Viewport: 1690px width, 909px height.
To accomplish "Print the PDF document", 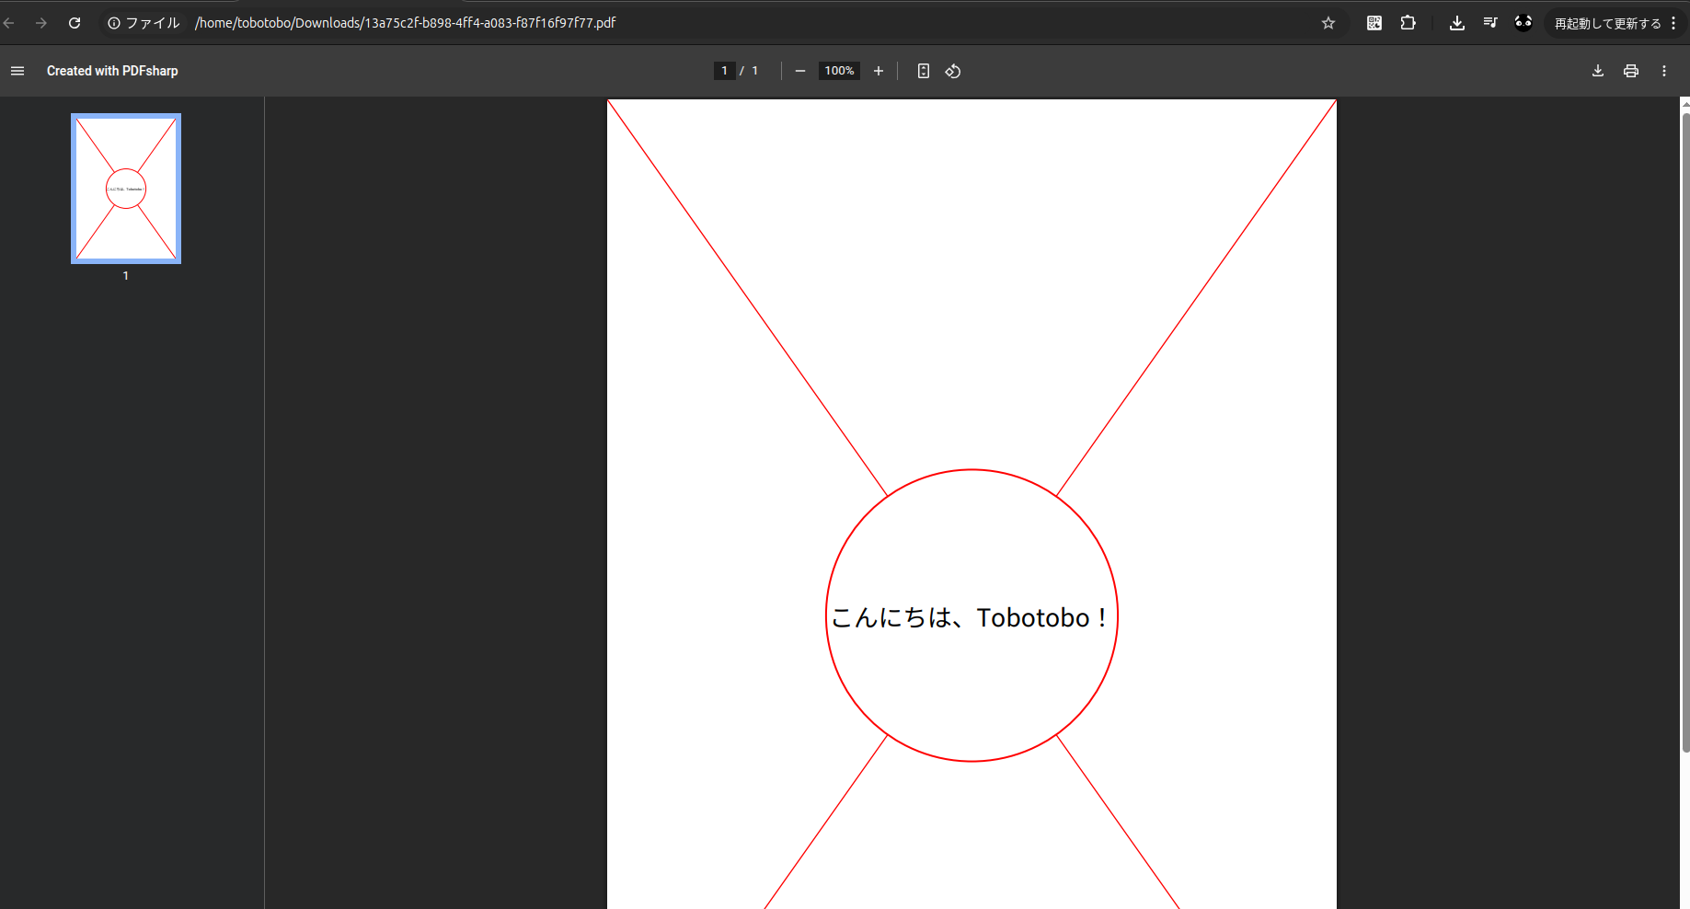I will (1631, 71).
